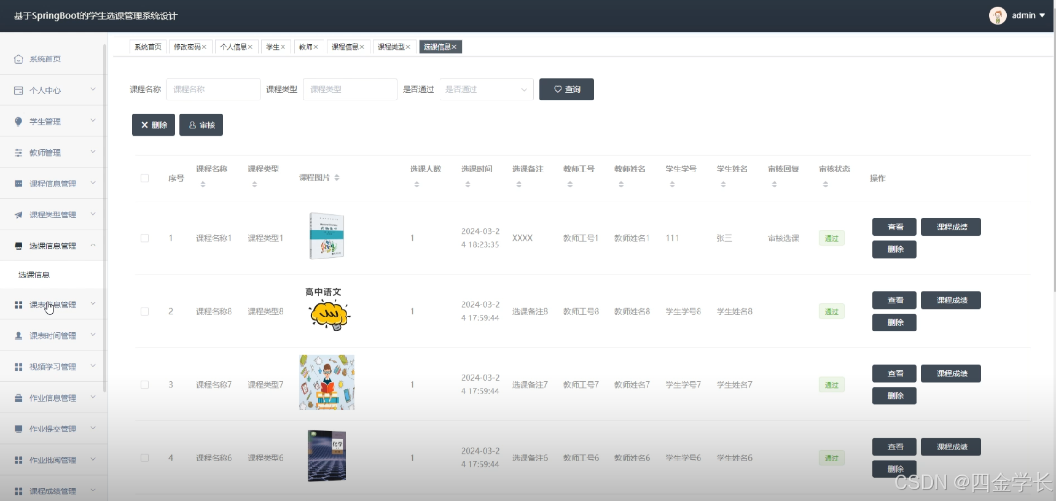Open the 是否通过 filter dropdown

(486, 90)
